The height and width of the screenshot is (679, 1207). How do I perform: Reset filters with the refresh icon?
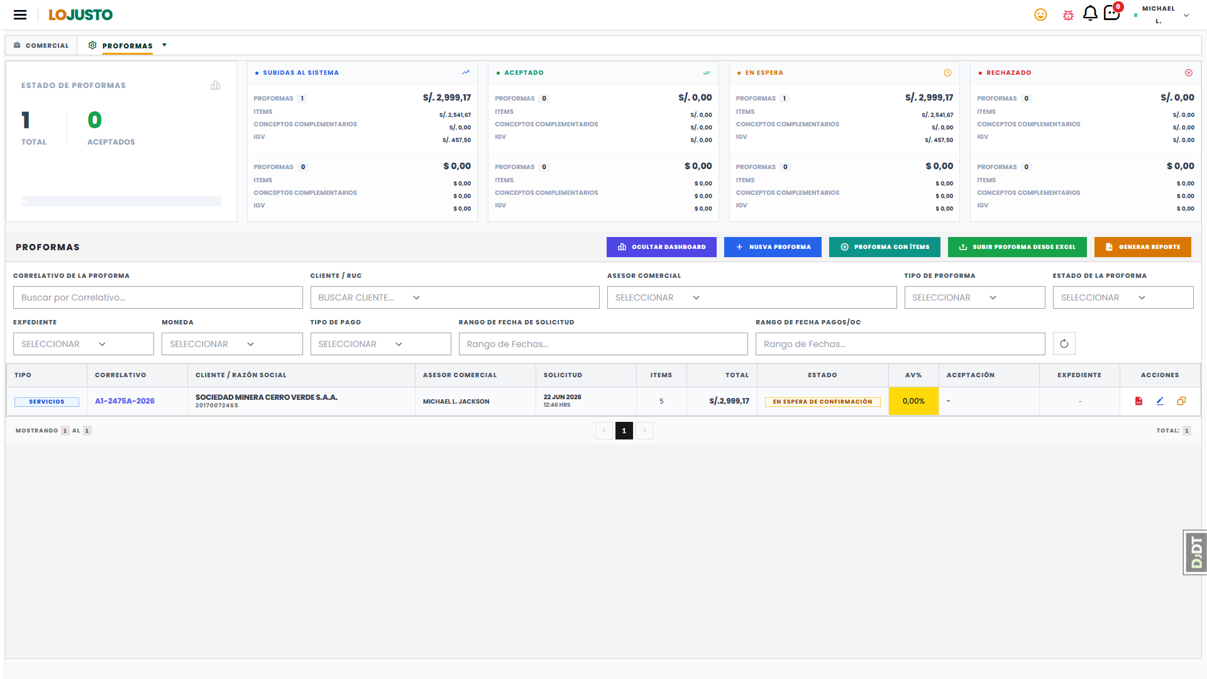pos(1064,344)
